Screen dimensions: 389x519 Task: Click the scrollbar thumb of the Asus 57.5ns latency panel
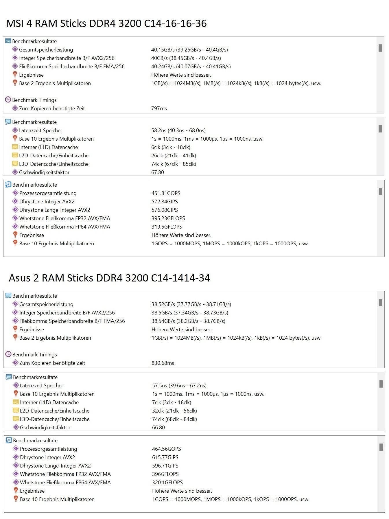(x=381, y=384)
